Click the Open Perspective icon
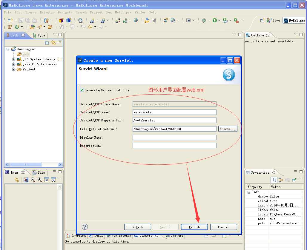307x250 pixels. (x=262, y=21)
